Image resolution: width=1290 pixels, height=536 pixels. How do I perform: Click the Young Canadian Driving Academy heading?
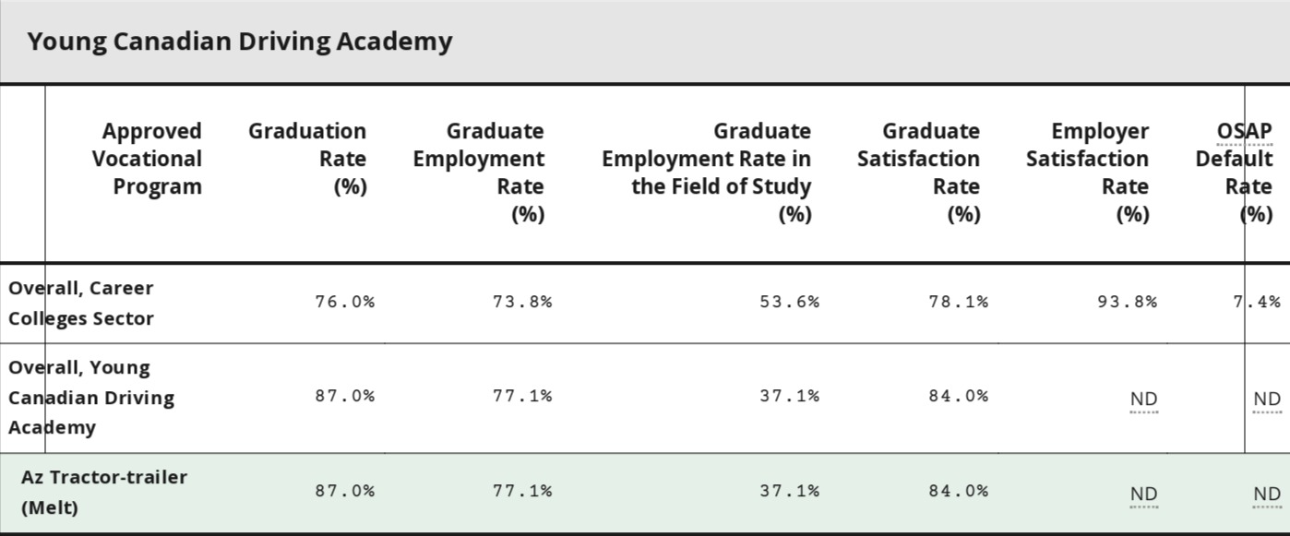[x=240, y=42]
